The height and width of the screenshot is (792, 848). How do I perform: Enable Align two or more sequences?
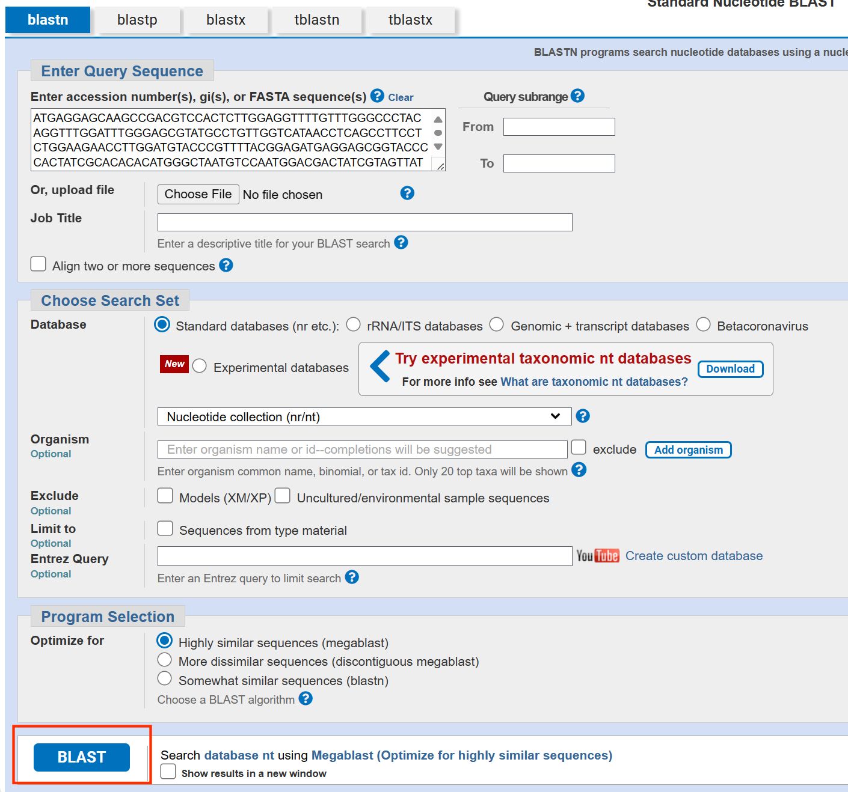click(38, 264)
